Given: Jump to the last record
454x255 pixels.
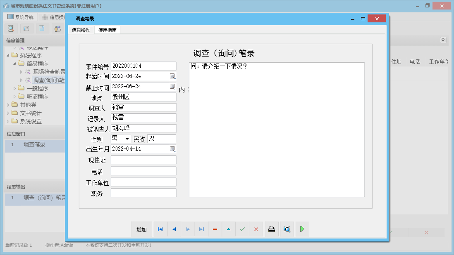Looking at the screenshot, I should 201,229.
